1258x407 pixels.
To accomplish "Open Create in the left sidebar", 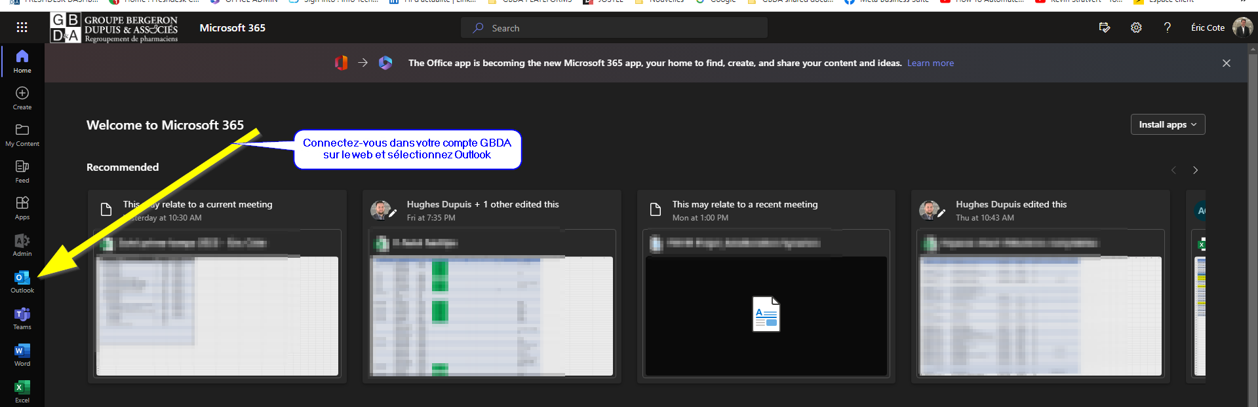I will click(x=22, y=98).
